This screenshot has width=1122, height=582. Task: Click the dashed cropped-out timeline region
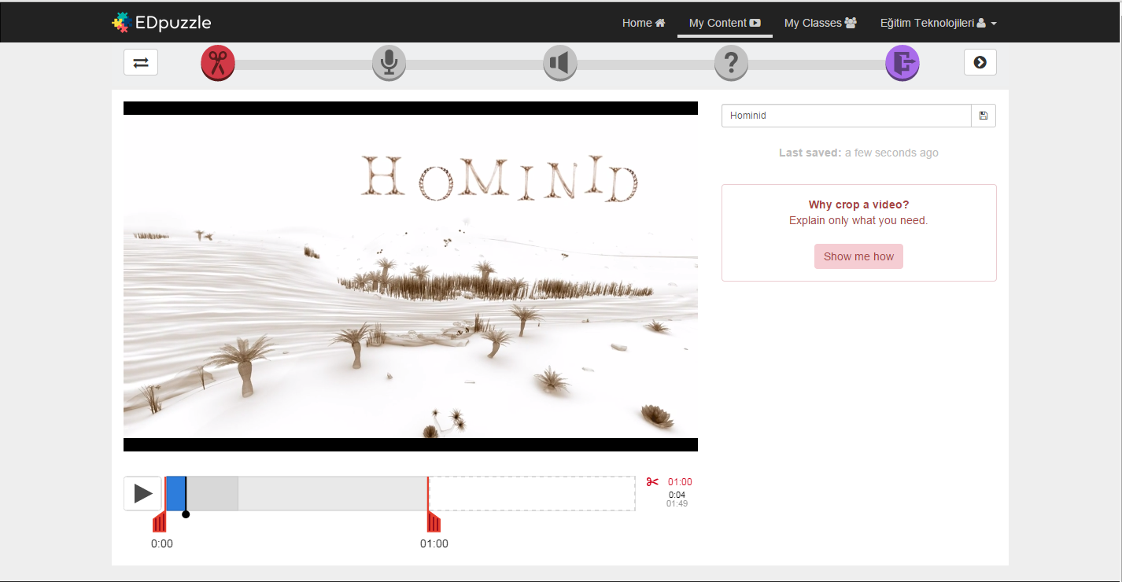[x=532, y=493]
